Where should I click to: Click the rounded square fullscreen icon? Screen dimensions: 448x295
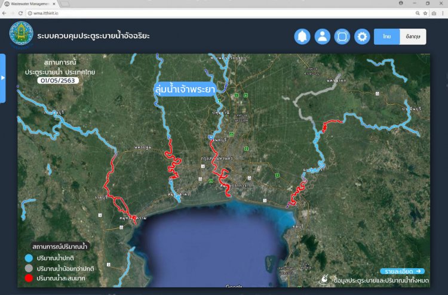pos(342,36)
